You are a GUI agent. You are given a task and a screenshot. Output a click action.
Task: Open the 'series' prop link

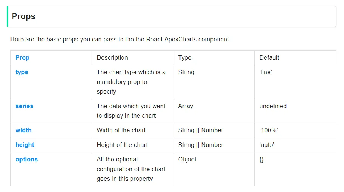(24, 106)
